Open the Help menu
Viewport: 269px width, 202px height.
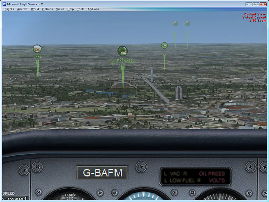point(70,9)
